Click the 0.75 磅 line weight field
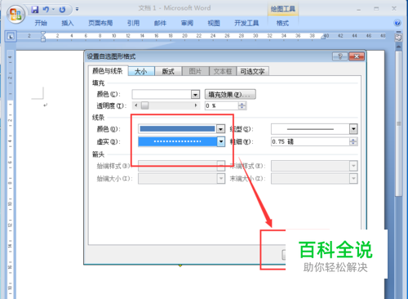 tap(310, 141)
